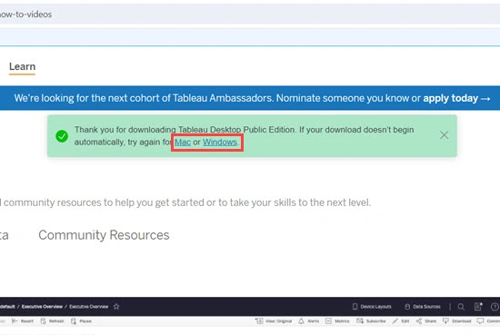
Task: Open Alerts with bell icon
Action: (309, 321)
